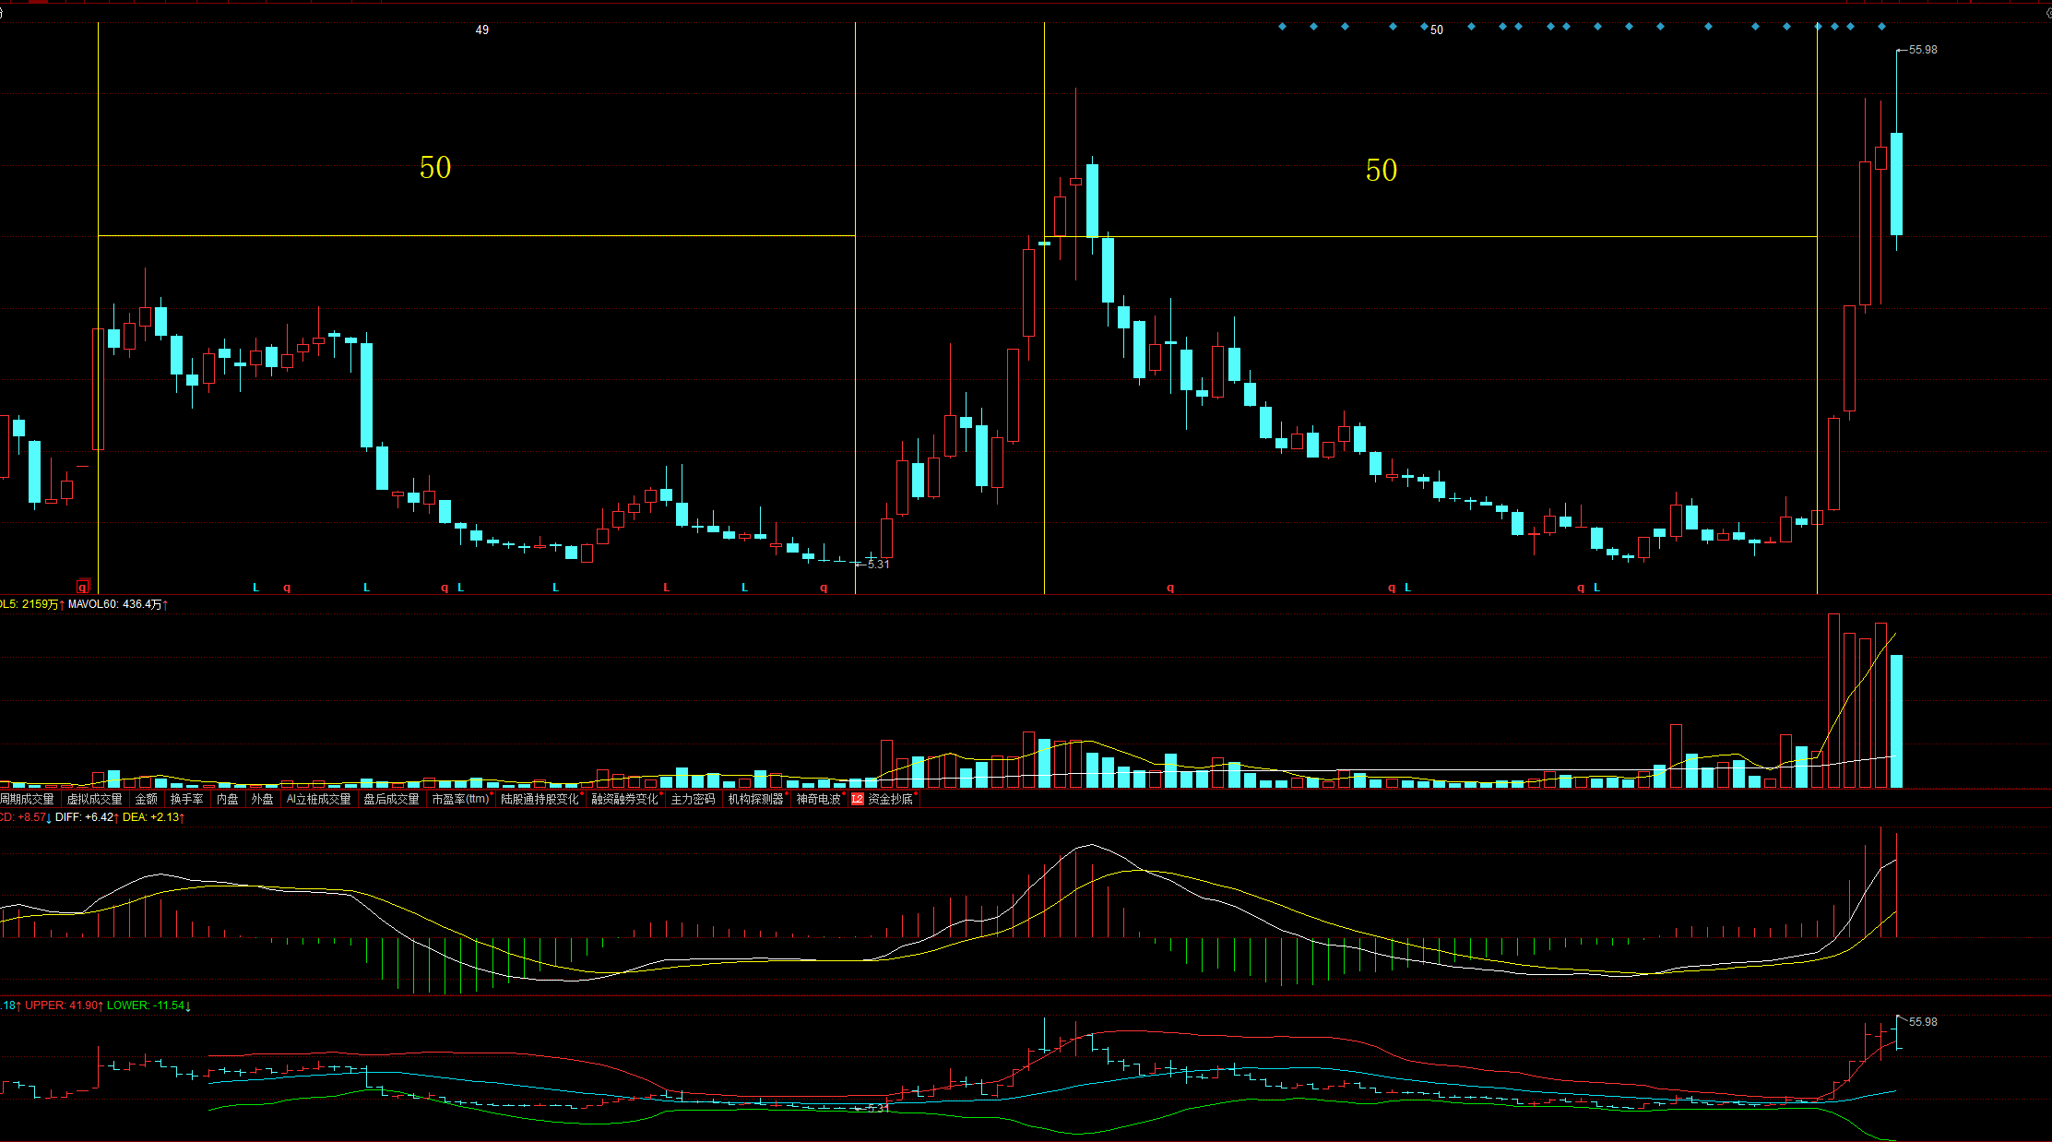Click the boxed red q marker at far left
The height and width of the screenshot is (1142, 2052).
83,587
